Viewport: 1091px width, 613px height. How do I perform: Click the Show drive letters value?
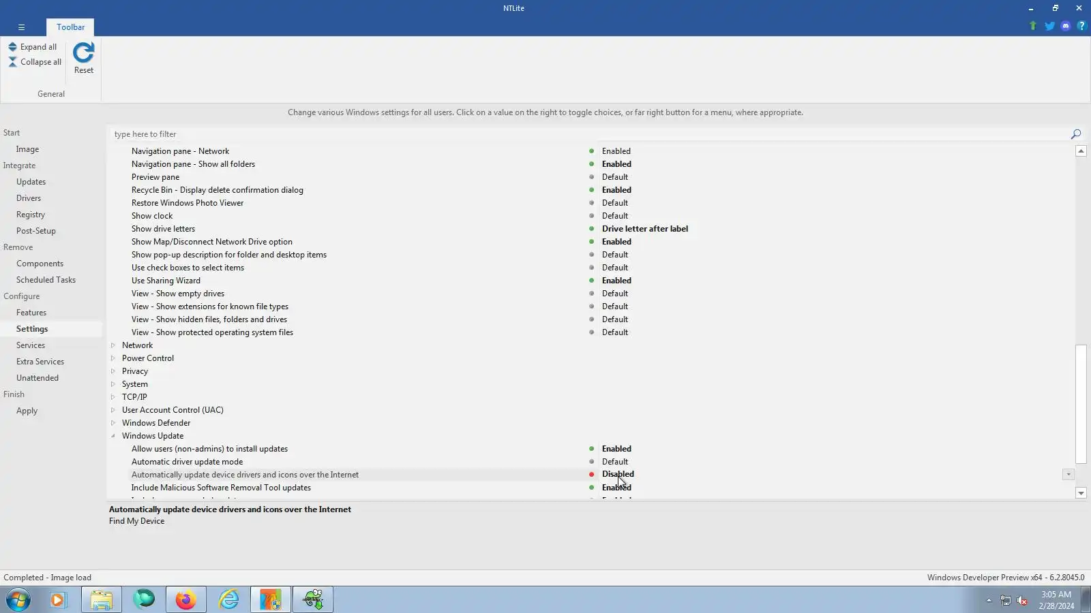click(x=645, y=229)
